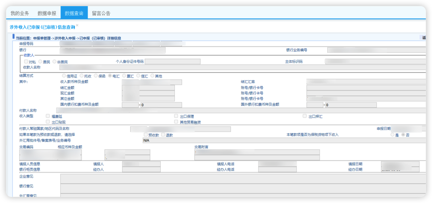Screen dimensions: 432x203
Task: Select the 居民 radio button
Action: coord(41,61)
